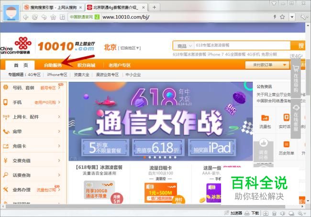
Task: Click the lightning speed-mode icon
Action: (275, 17)
